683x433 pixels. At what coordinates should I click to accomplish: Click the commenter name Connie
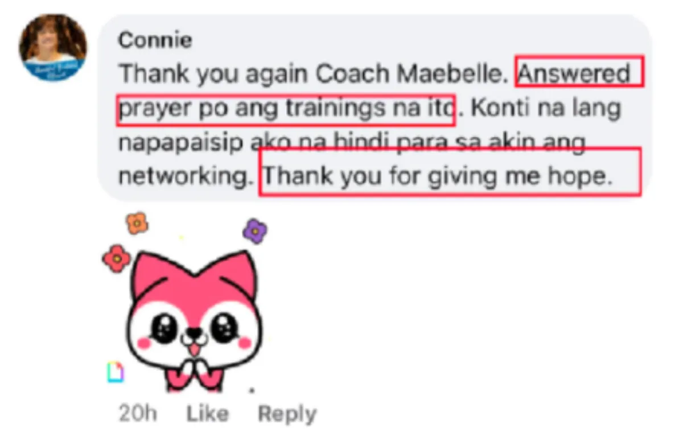[x=155, y=41]
